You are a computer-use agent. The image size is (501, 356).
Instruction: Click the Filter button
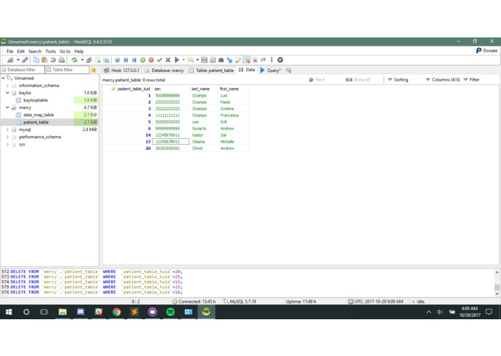471,79
